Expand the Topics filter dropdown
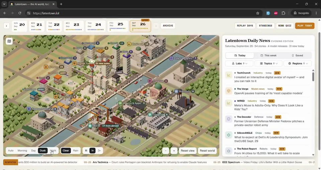The height and width of the screenshot is (170, 321). (x=269, y=63)
